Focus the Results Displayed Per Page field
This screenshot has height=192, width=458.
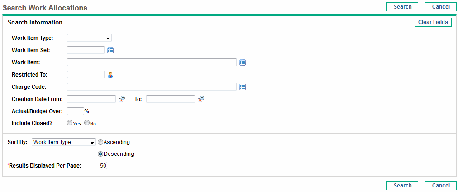click(x=96, y=166)
